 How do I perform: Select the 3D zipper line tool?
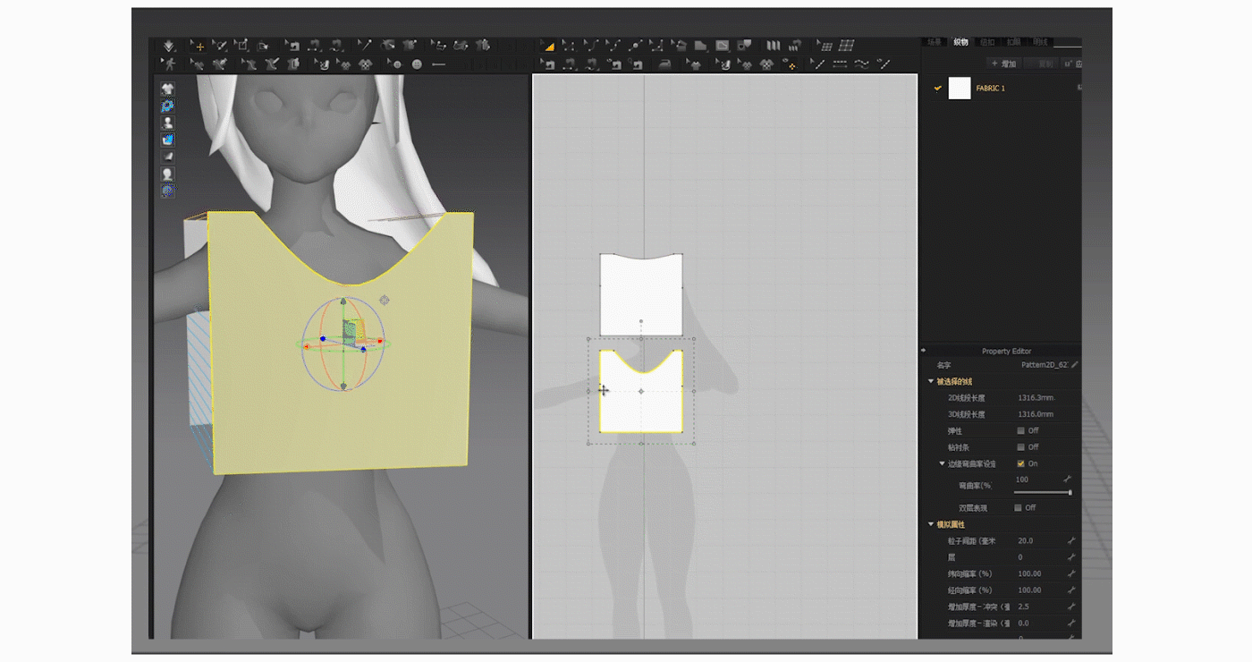click(x=438, y=64)
